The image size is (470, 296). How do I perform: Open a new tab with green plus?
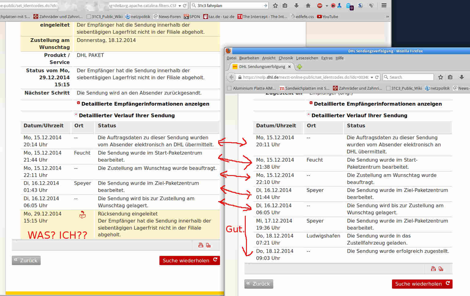point(300,67)
